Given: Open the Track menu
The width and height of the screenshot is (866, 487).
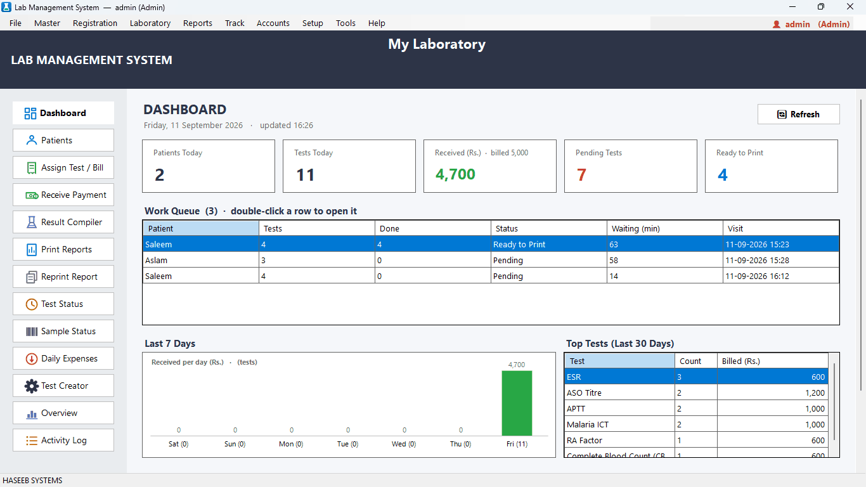Looking at the screenshot, I should click(235, 23).
